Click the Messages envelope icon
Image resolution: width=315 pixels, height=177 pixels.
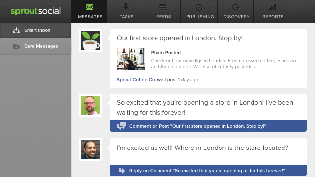(x=89, y=7)
